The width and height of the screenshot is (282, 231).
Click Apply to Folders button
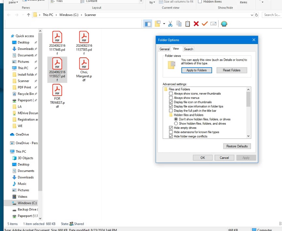point(196,70)
